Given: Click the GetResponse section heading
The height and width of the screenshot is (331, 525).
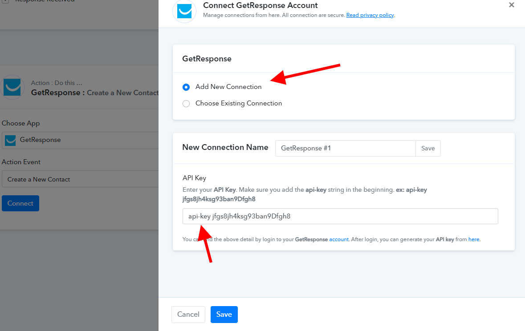Looking at the screenshot, I should (x=207, y=59).
